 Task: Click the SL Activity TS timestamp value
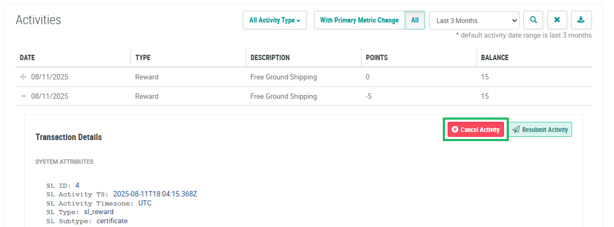pyautogui.click(x=155, y=194)
